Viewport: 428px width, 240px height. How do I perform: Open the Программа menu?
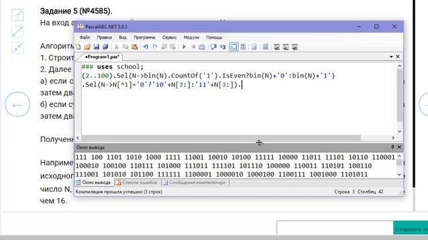(x=144, y=37)
